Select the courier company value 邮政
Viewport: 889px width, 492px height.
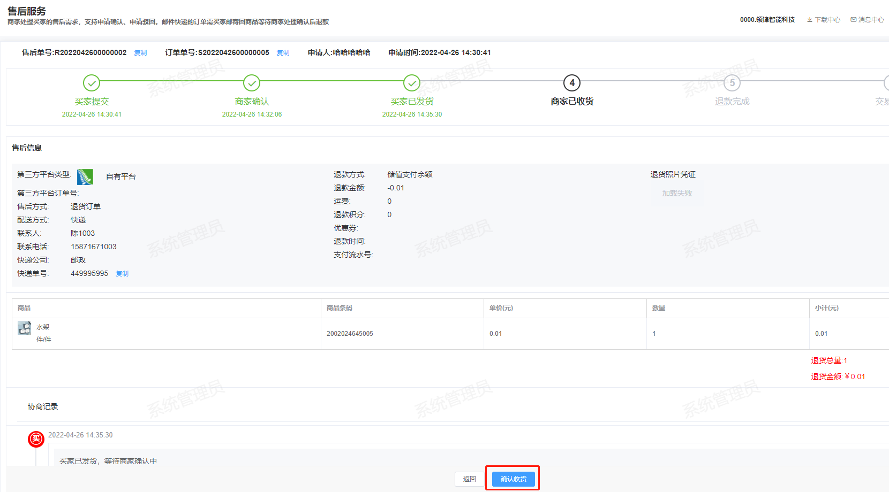pyautogui.click(x=78, y=260)
